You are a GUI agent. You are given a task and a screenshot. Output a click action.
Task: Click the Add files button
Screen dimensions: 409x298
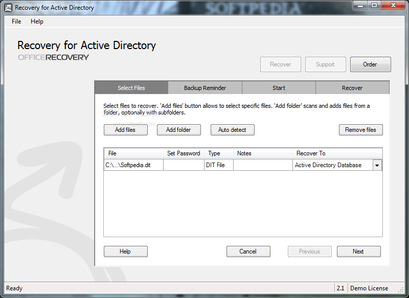pos(125,130)
